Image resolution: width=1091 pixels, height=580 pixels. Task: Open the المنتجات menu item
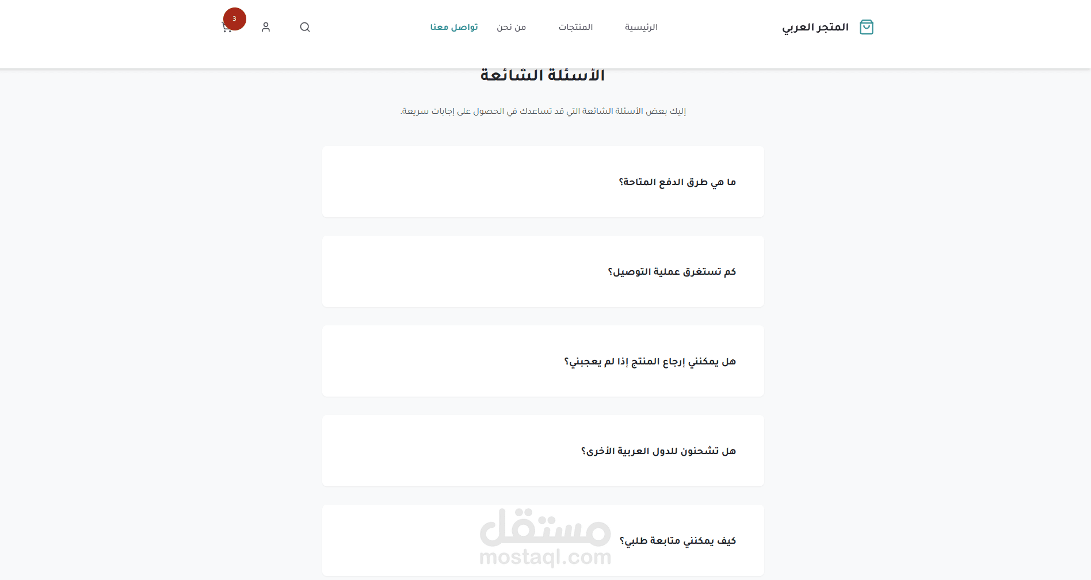(575, 27)
